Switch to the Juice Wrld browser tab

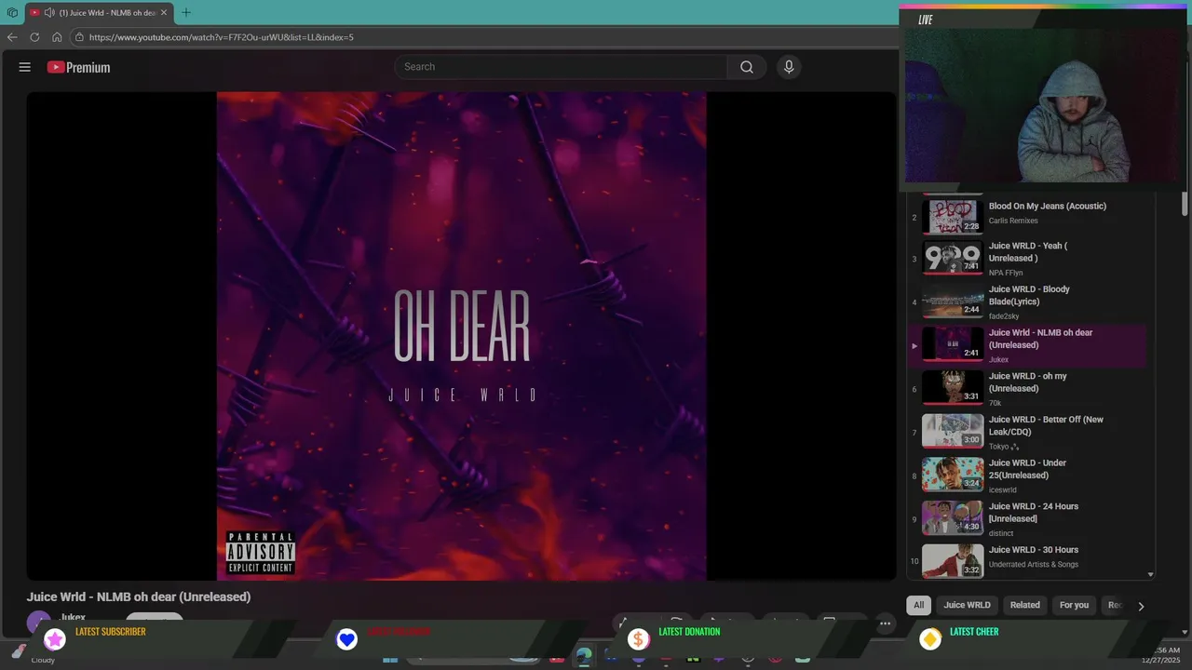point(99,12)
